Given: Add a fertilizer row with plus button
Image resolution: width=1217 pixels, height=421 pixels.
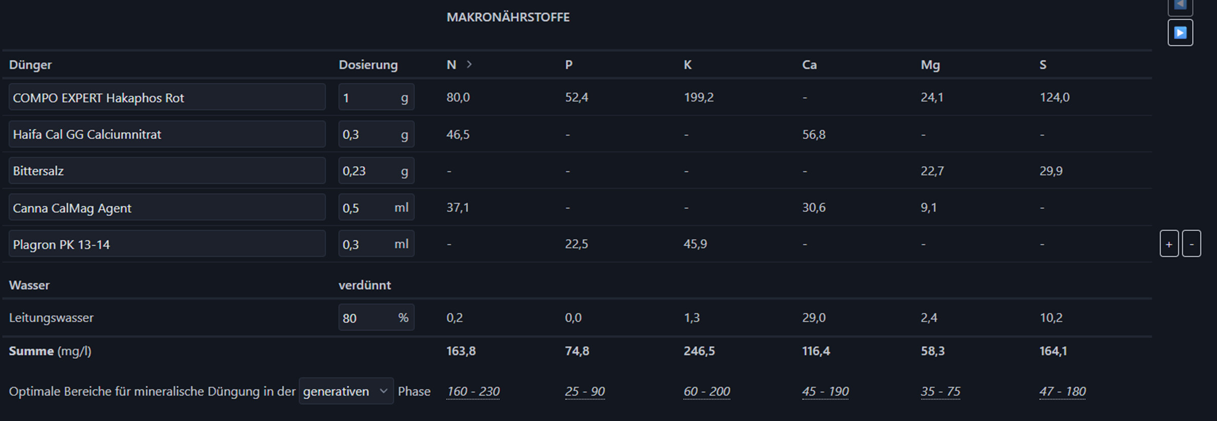Looking at the screenshot, I should [1169, 244].
